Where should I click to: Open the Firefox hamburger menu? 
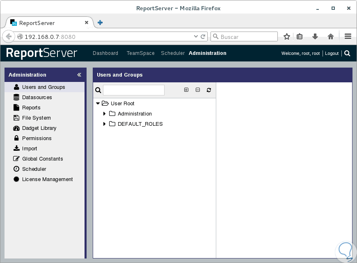coord(348,36)
